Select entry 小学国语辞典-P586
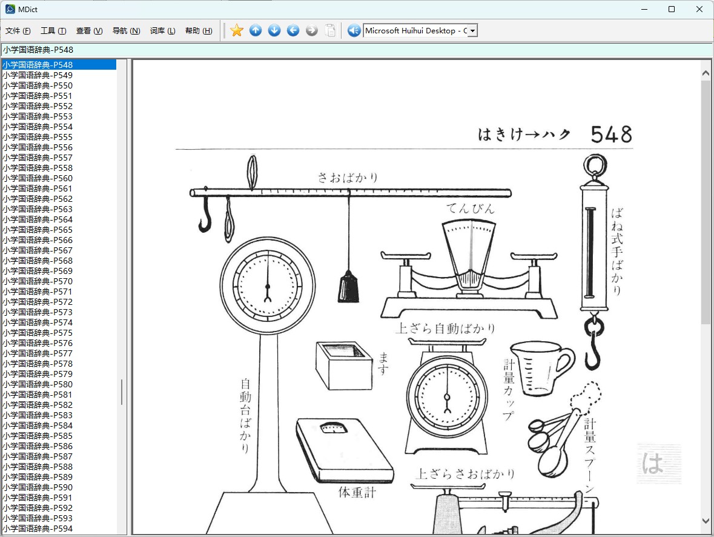 tap(59, 446)
